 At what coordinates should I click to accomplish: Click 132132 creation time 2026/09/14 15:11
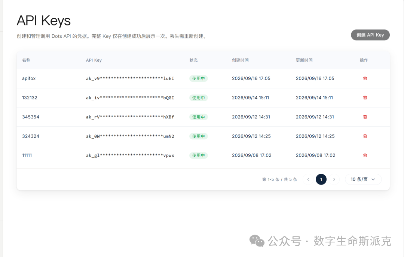[x=250, y=98]
